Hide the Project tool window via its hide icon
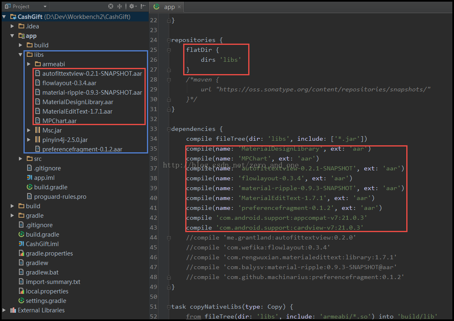Image resolution: width=454 pixels, height=321 pixels. pos(143,6)
